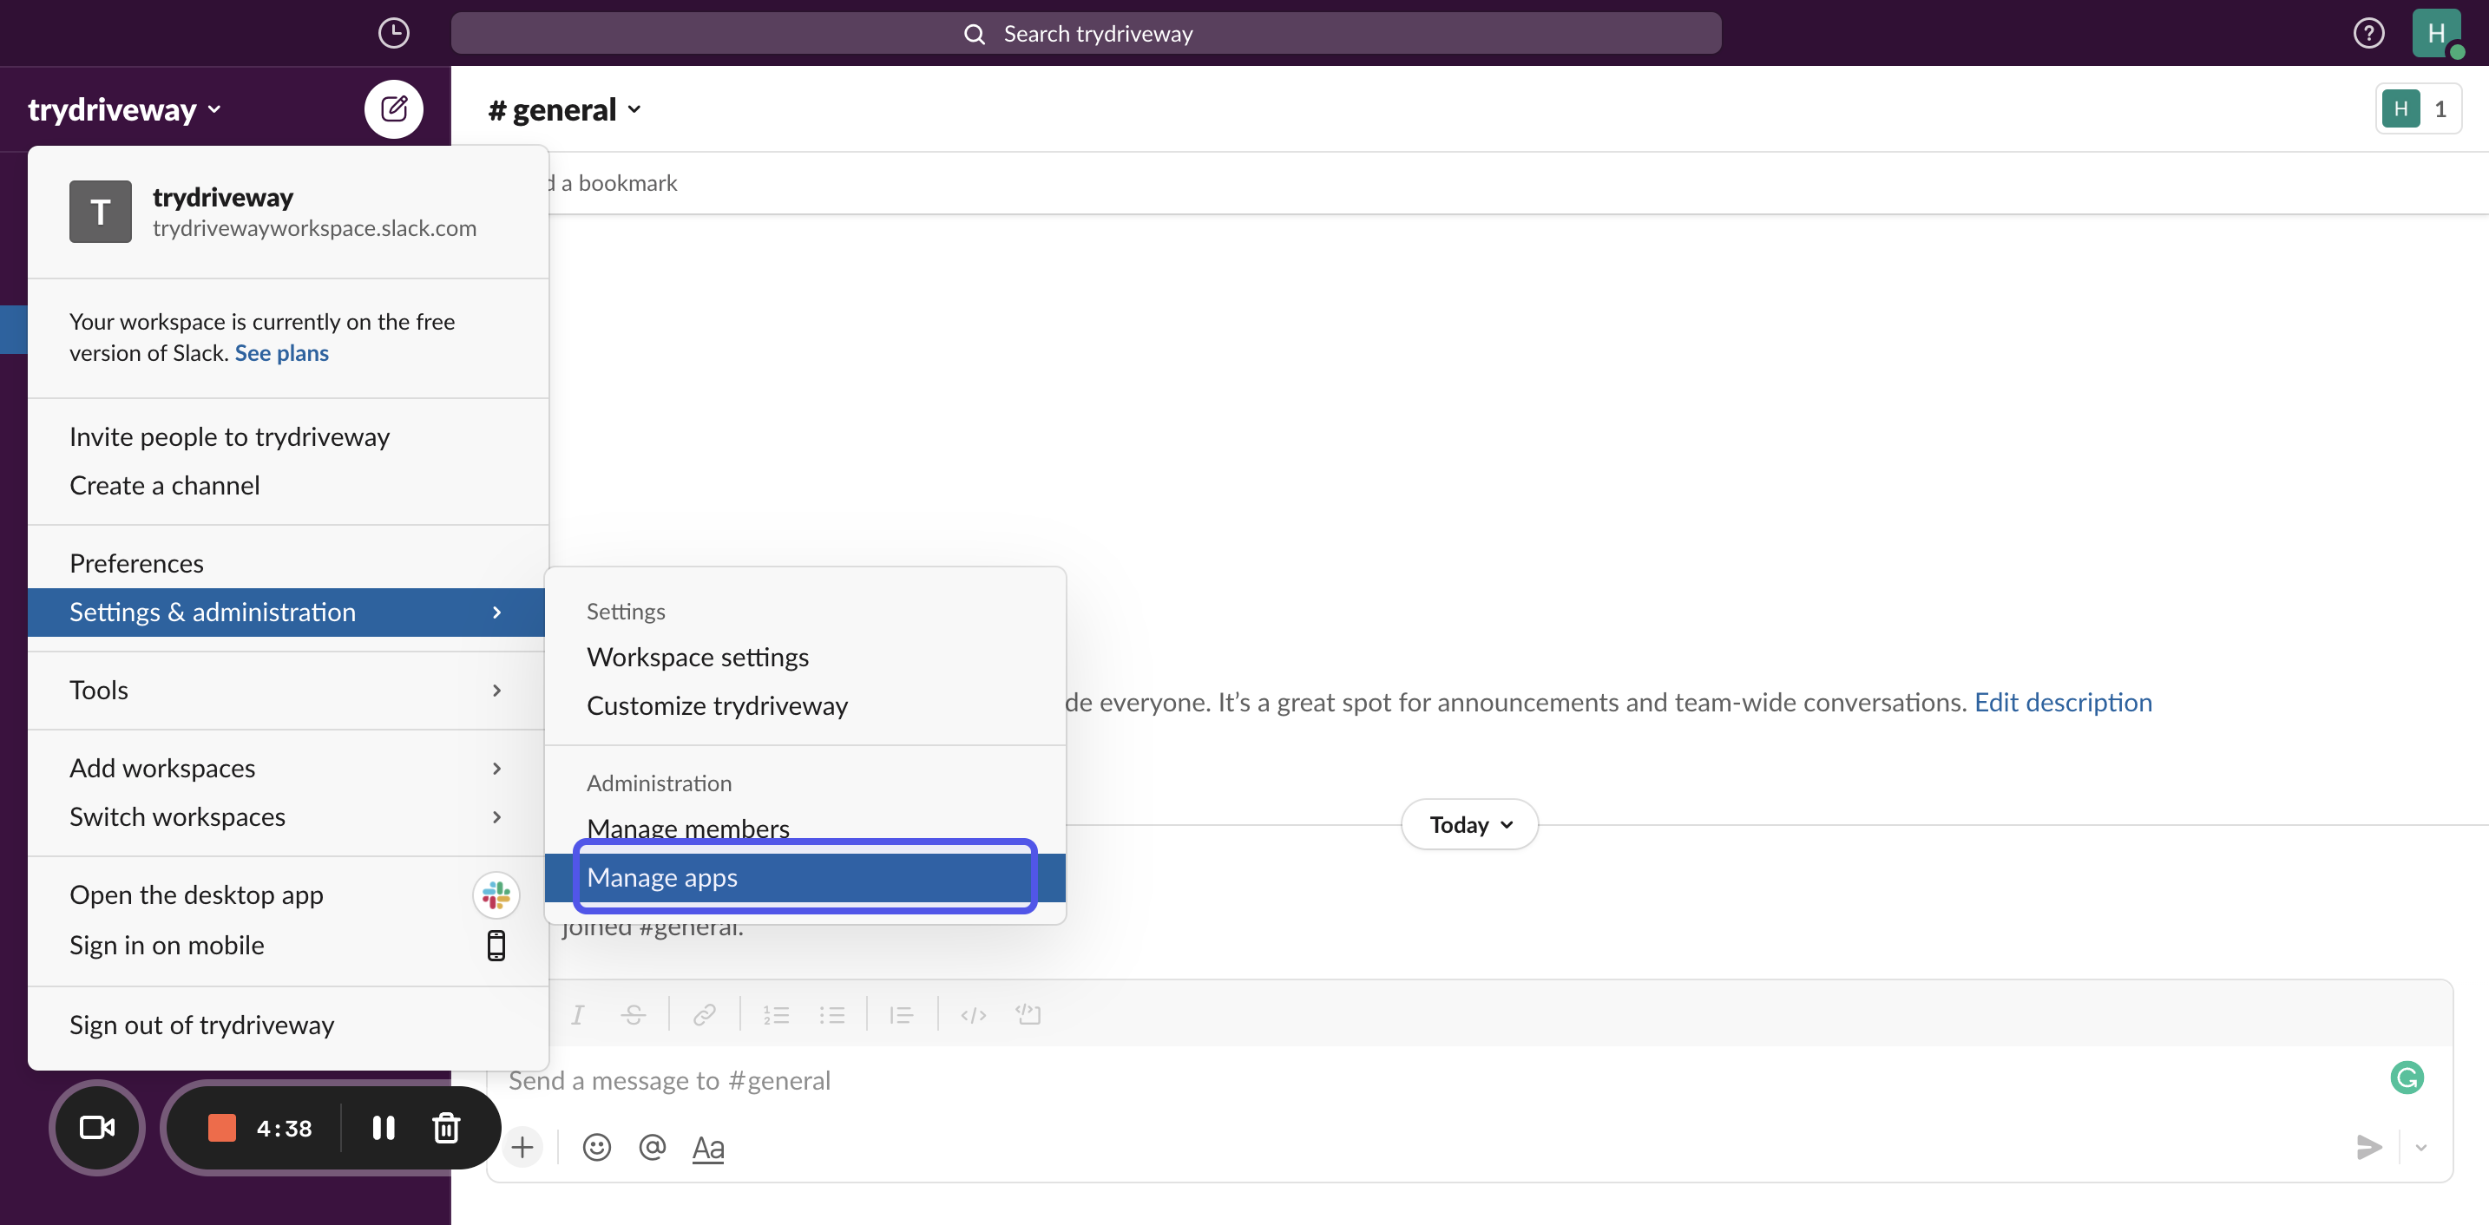2489x1225 pixels.
Task: Click the send message arrow
Action: 2368,1147
